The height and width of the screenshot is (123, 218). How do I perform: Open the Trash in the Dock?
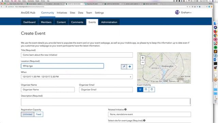tap(215, 101)
